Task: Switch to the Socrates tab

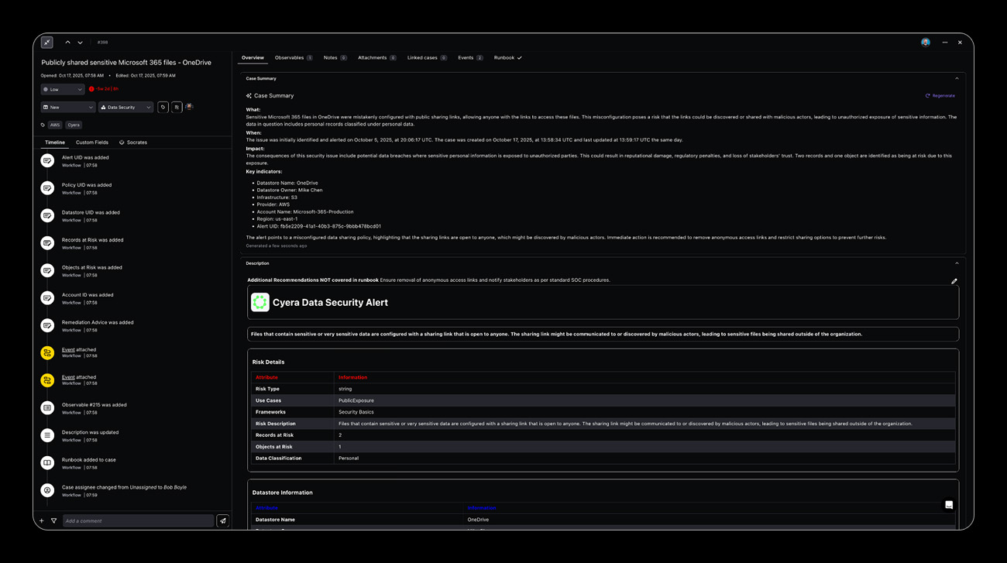Action: pyautogui.click(x=133, y=142)
